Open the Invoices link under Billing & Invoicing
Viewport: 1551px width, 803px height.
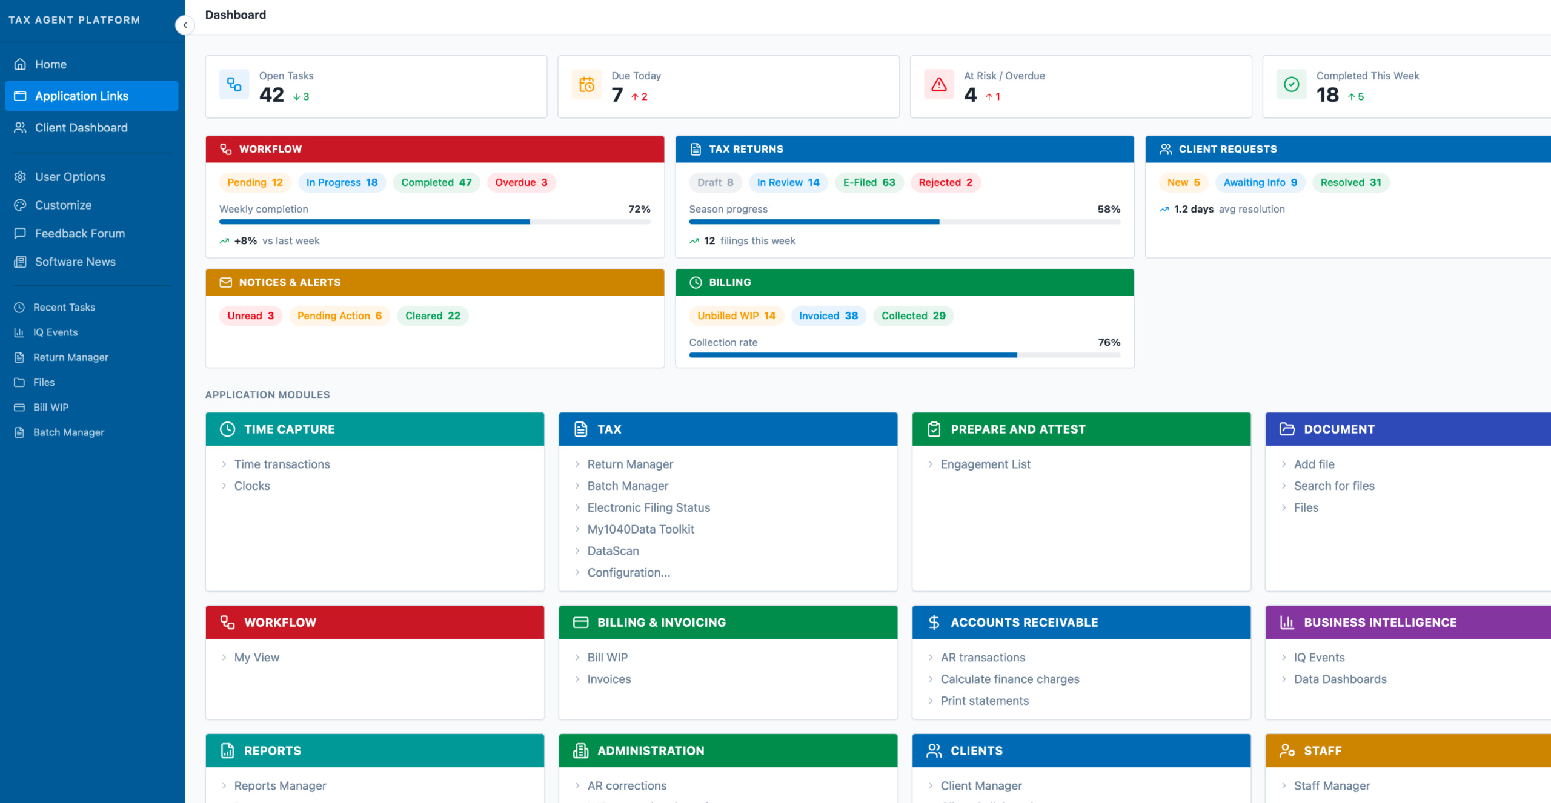pos(609,679)
